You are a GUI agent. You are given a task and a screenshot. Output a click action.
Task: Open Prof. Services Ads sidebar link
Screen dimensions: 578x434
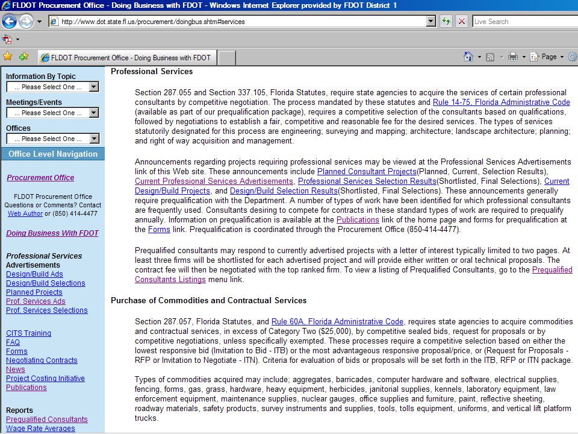point(36,301)
